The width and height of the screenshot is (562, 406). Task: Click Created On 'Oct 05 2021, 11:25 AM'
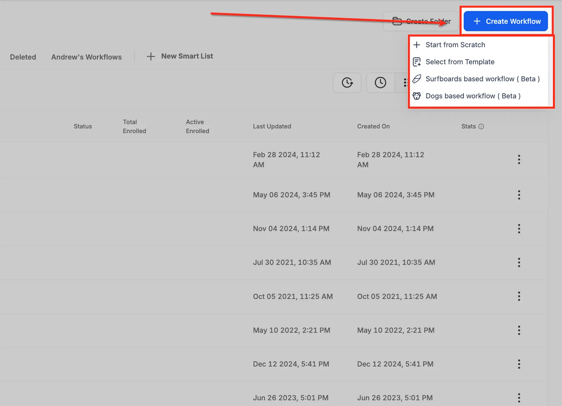(397, 296)
